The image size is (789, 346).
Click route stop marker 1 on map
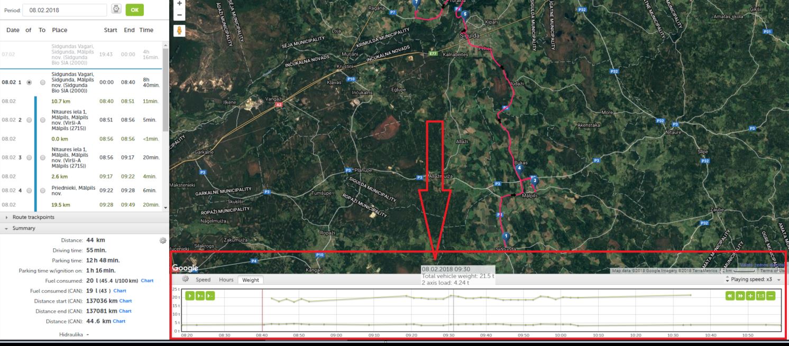tap(506, 237)
